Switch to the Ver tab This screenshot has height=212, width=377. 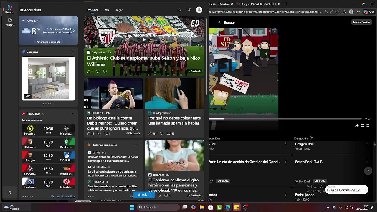(107, 10)
